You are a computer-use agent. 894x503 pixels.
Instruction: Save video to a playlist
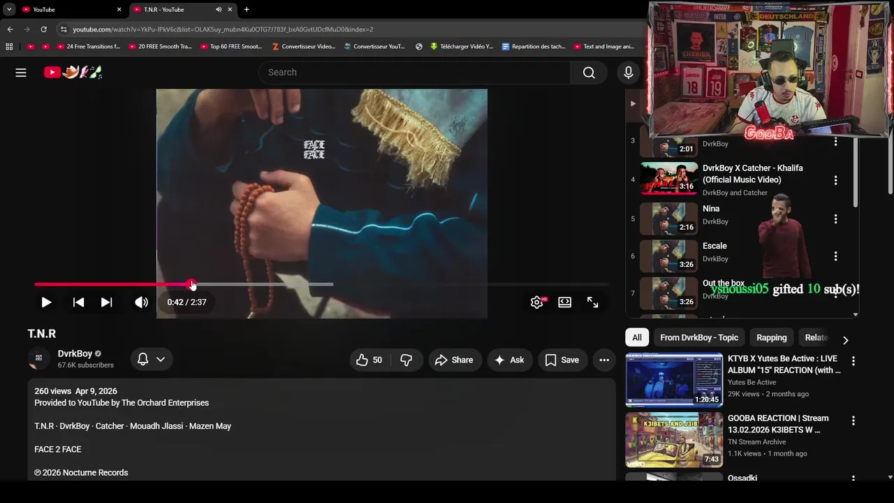562,360
